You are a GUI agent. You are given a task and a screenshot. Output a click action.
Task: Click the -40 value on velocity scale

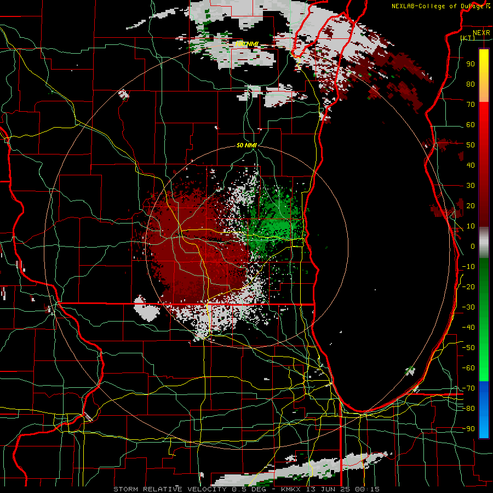468,328
